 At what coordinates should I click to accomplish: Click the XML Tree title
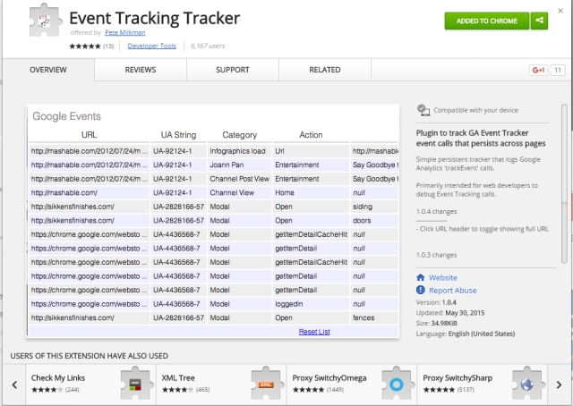178,378
